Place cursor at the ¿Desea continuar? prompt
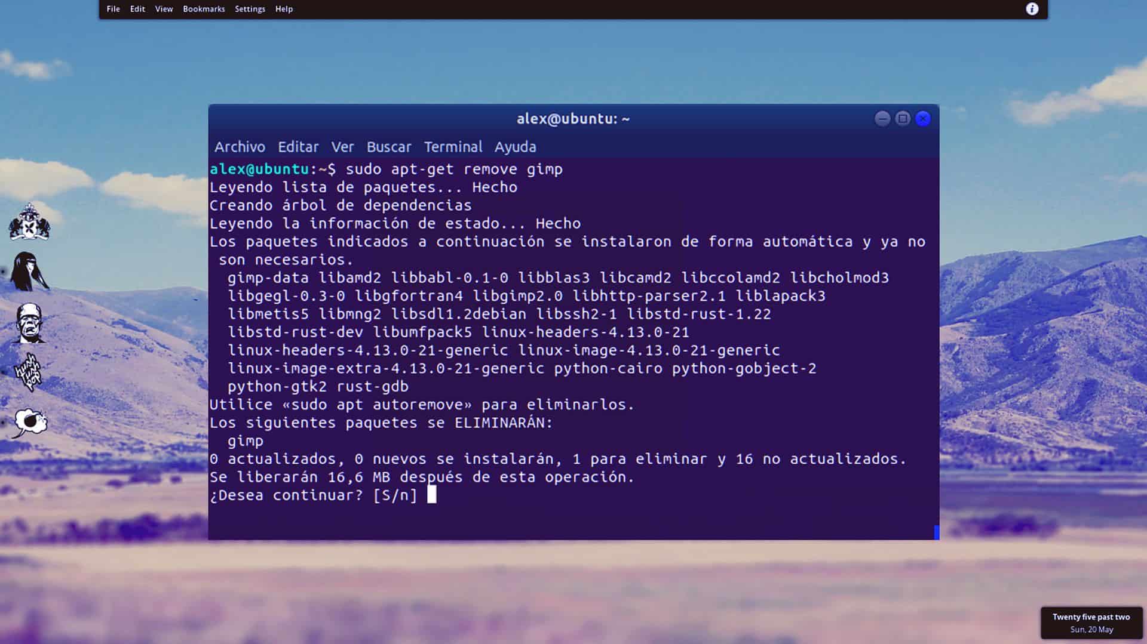1147x644 pixels. [x=431, y=495]
